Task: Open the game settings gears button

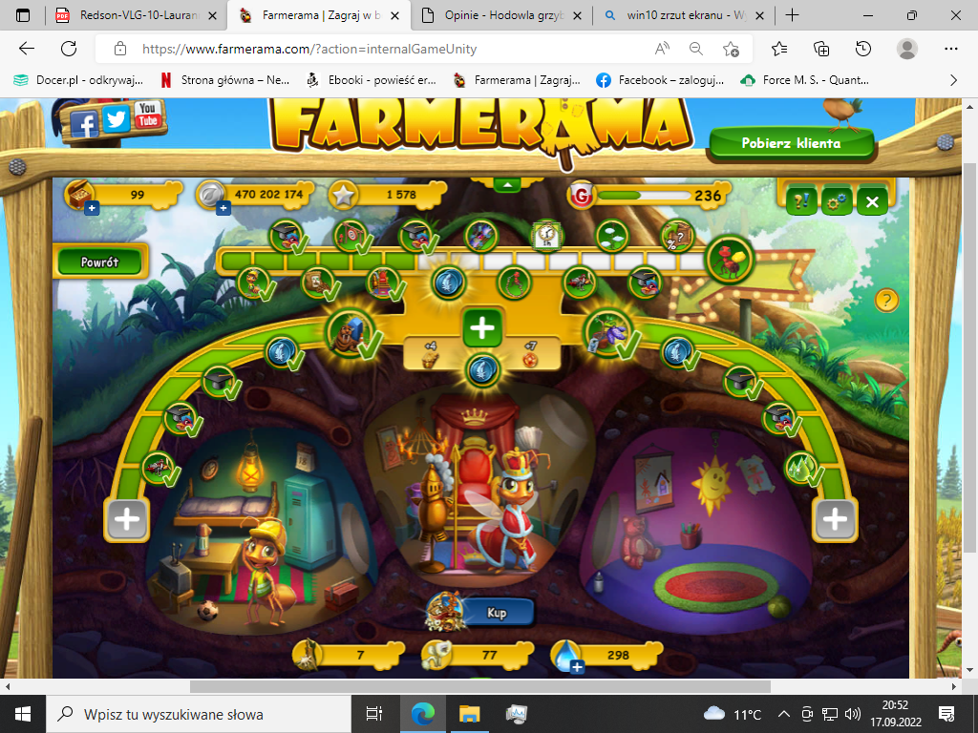Action: (837, 201)
